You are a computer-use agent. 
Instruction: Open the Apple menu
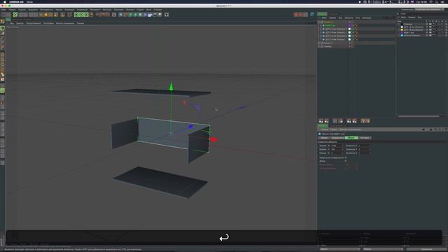pos(5,1)
